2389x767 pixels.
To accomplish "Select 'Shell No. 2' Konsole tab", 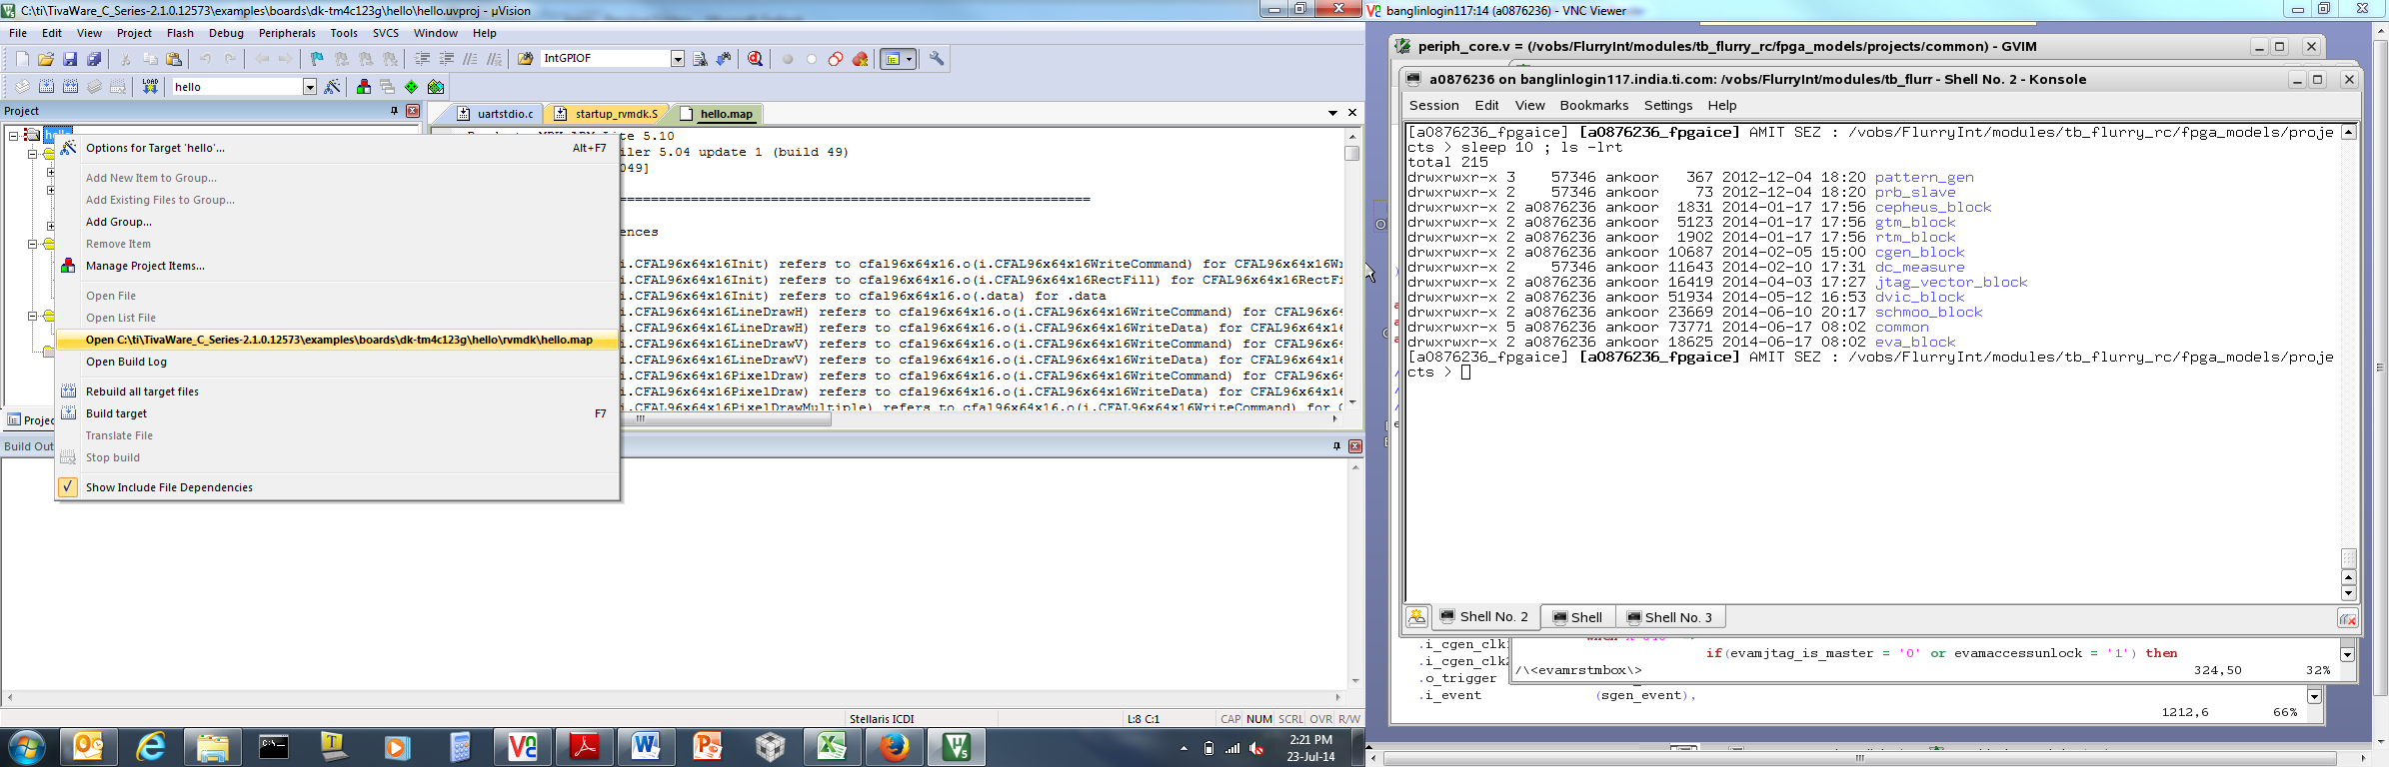I will [1484, 617].
